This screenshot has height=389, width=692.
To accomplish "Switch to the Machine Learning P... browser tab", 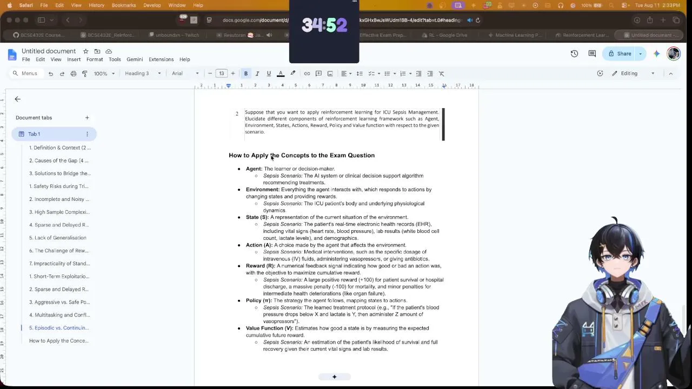I will 515,35.
